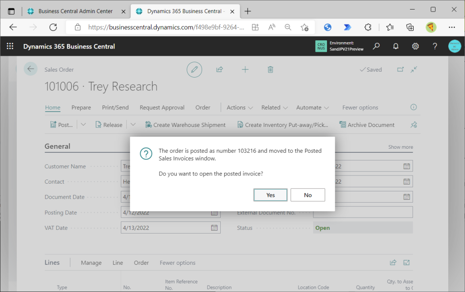The height and width of the screenshot is (292, 465).
Task: Click Archive Document
Action: coord(367,125)
